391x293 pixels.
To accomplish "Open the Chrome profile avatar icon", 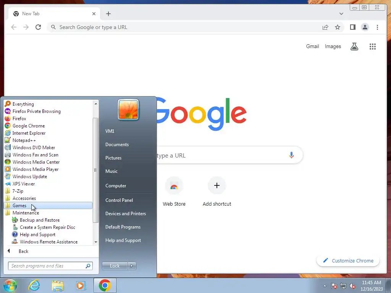I will point(365,27).
